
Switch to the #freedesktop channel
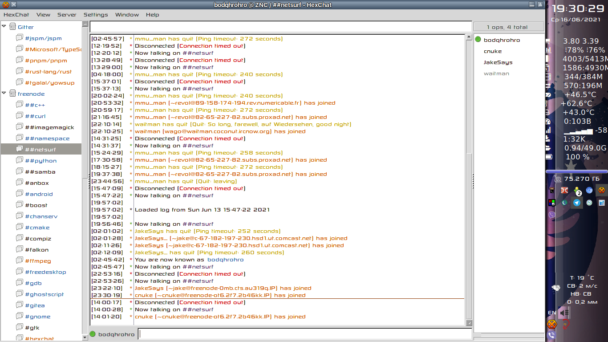[x=45, y=272]
